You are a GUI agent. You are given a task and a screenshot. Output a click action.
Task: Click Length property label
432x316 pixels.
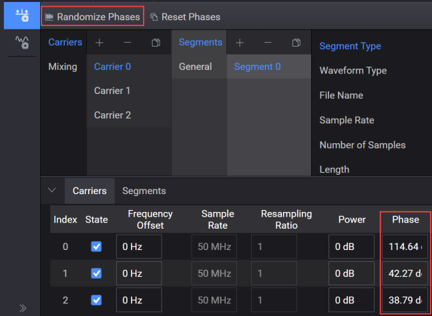point(335,170)
